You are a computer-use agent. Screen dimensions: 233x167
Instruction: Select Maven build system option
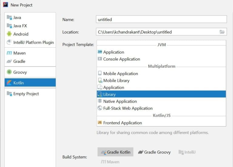point(110,162)
